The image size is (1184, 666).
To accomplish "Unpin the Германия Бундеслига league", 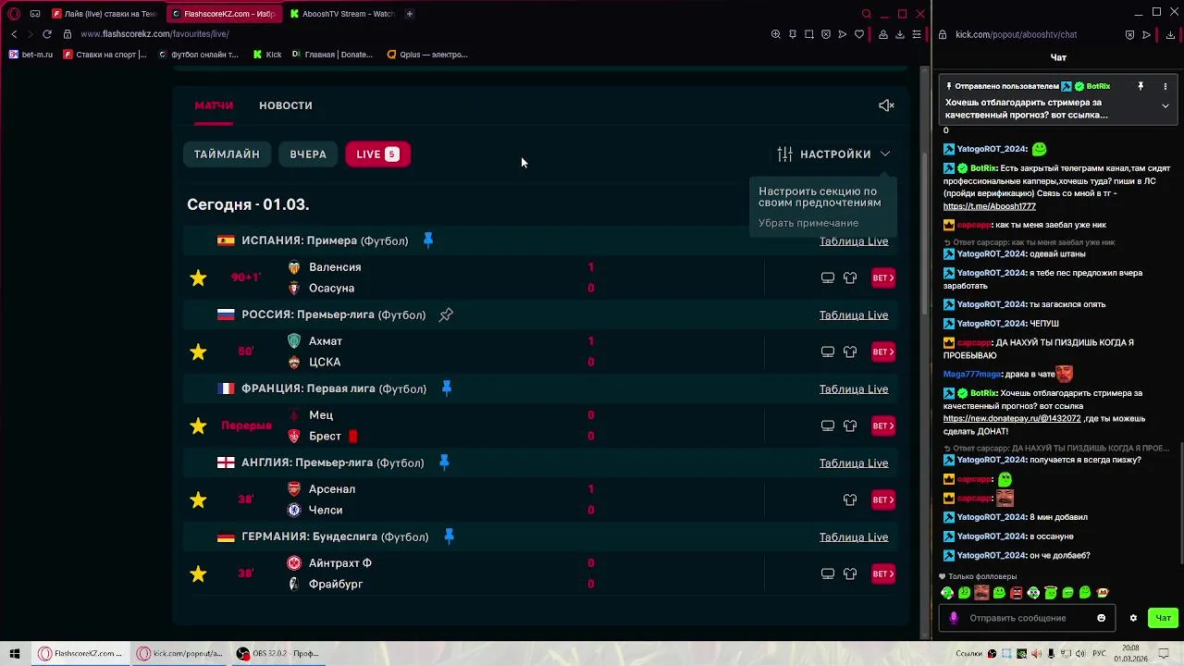I will point(449,536).
